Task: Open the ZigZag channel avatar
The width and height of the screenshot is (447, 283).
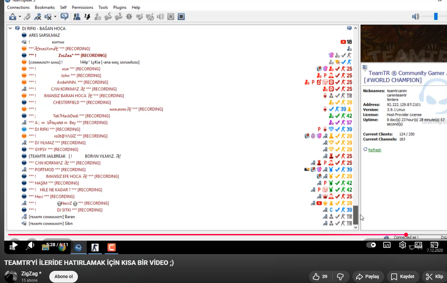Action: (x=11, y=276)
